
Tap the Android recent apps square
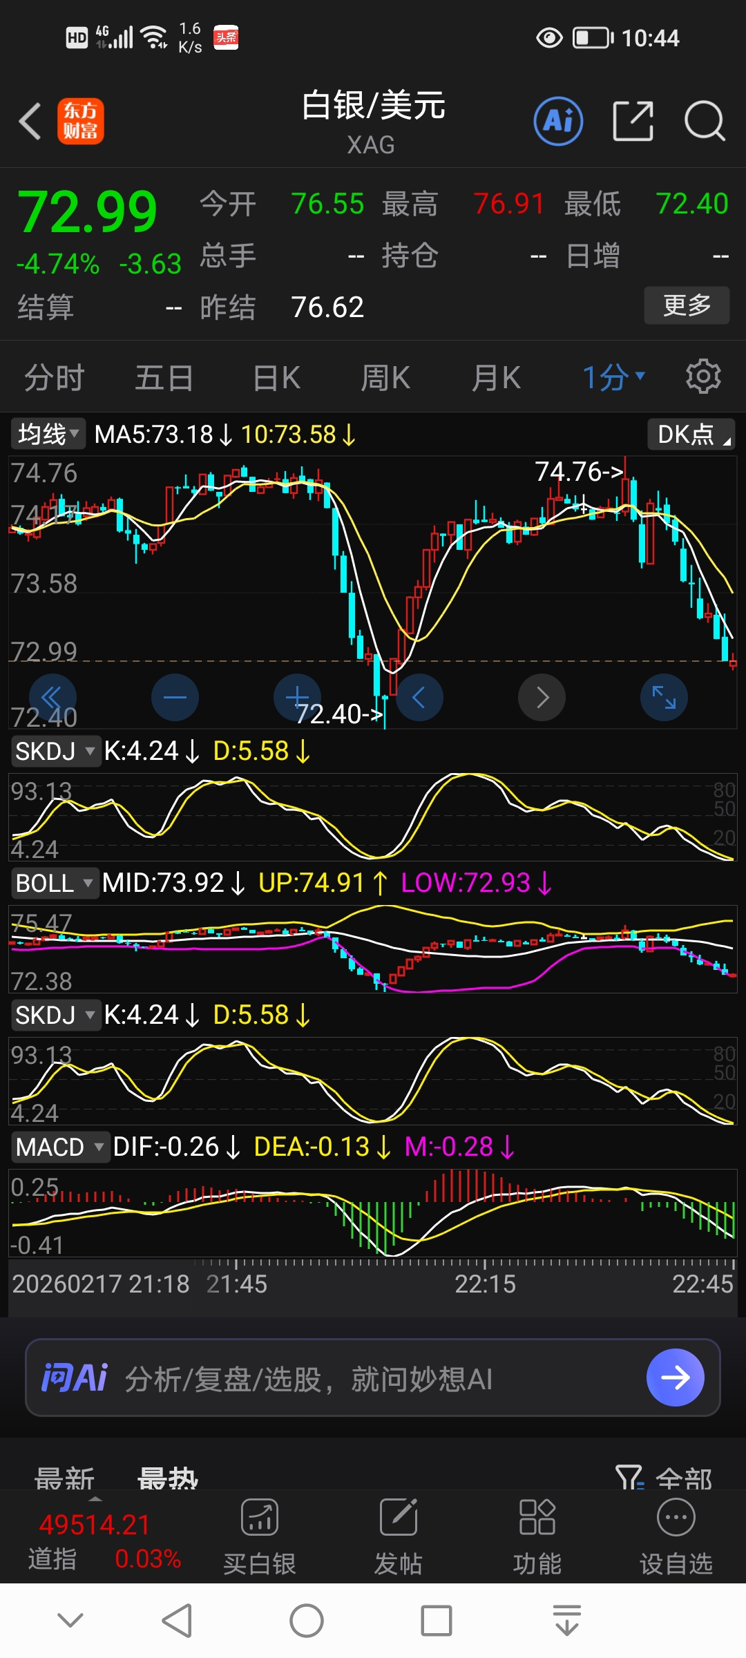point(437,1620)
